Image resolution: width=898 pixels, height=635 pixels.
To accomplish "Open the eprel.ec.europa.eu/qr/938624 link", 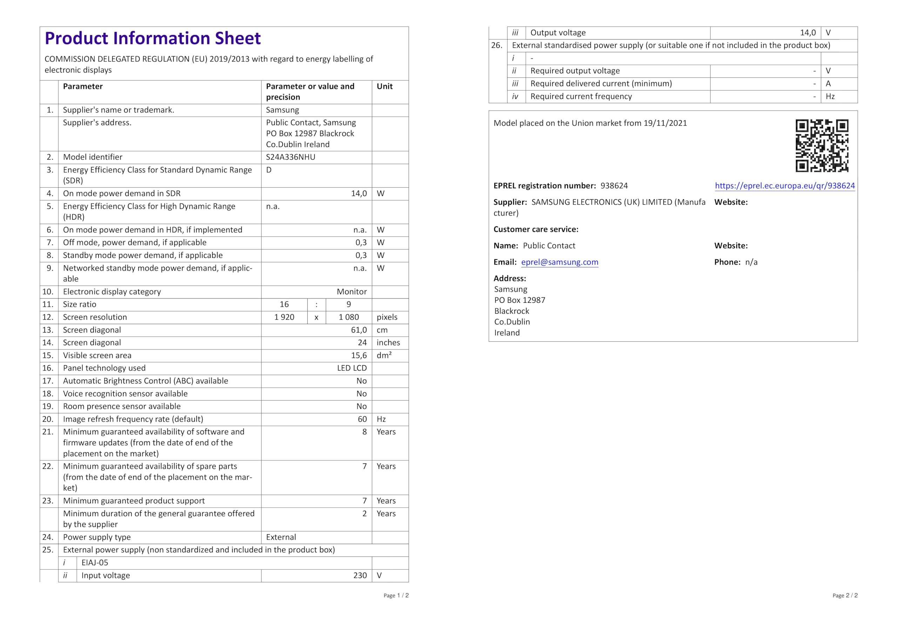I will (x=785, y=186).
